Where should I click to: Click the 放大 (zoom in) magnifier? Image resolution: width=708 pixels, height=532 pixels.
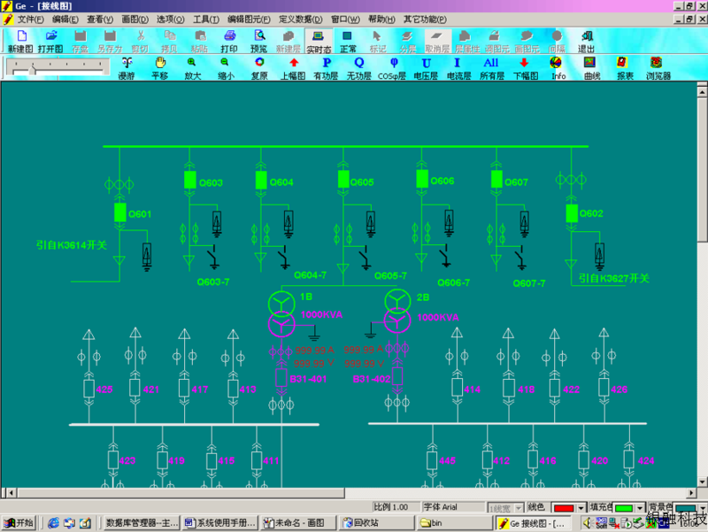point(192,68)
